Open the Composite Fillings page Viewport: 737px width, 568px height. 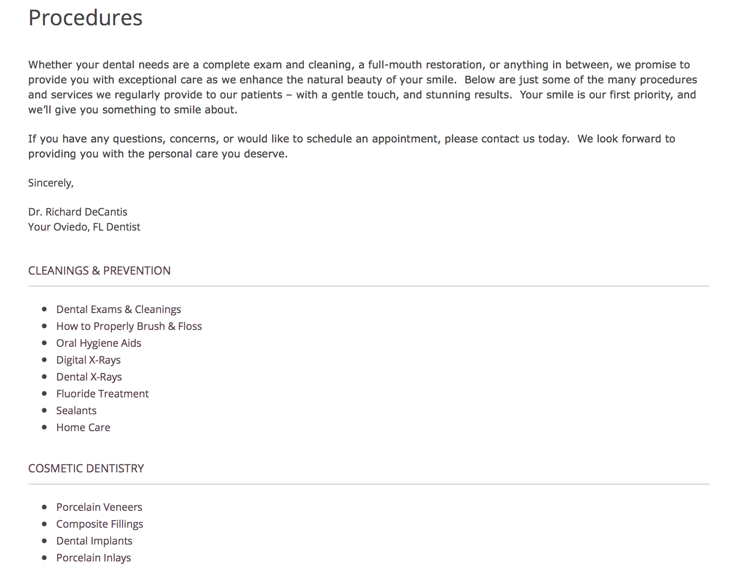click(100, 524)
